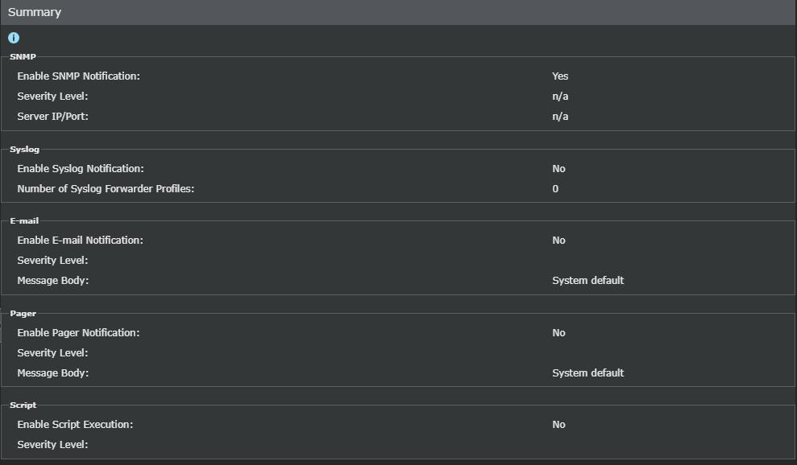Select the Pager section title
This screenshot has width=797, height=465.
[x=23, y=313]
